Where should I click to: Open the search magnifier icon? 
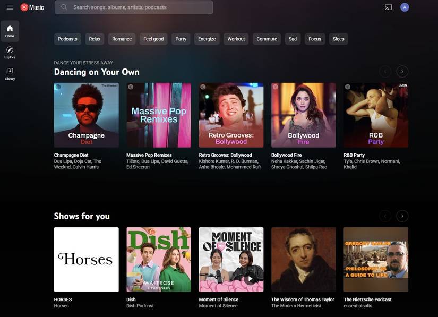click(x=63, y=7)
